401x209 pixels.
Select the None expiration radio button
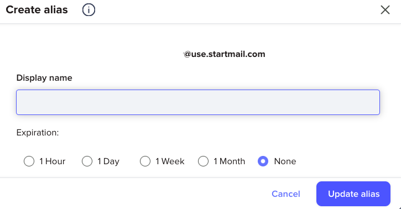[x=263, y=161]
